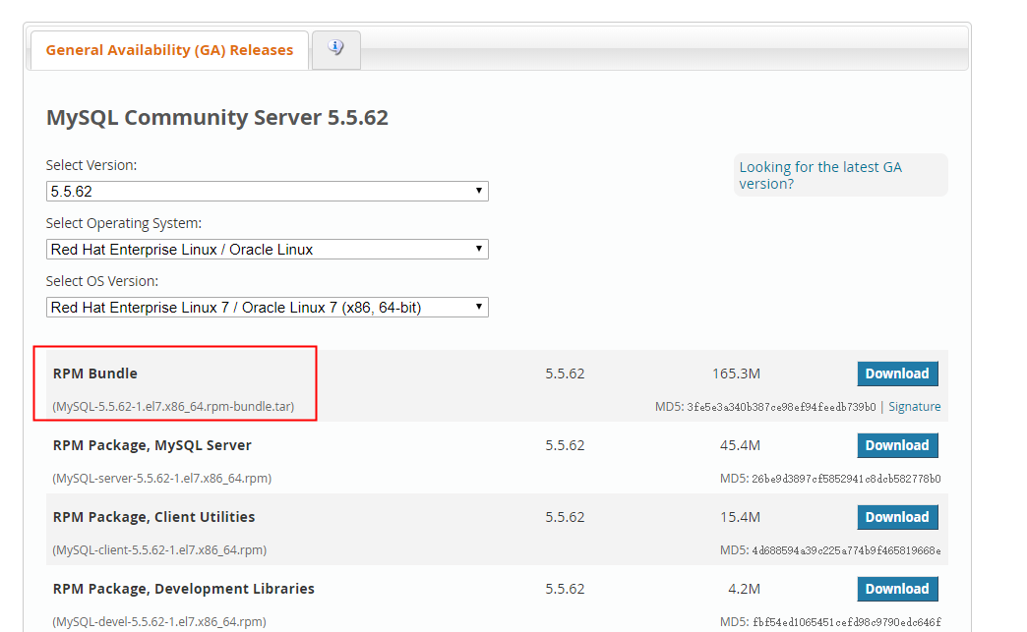Click the 45.4M size value
This screenshot has height=632, width=1027.
(740, 445)
